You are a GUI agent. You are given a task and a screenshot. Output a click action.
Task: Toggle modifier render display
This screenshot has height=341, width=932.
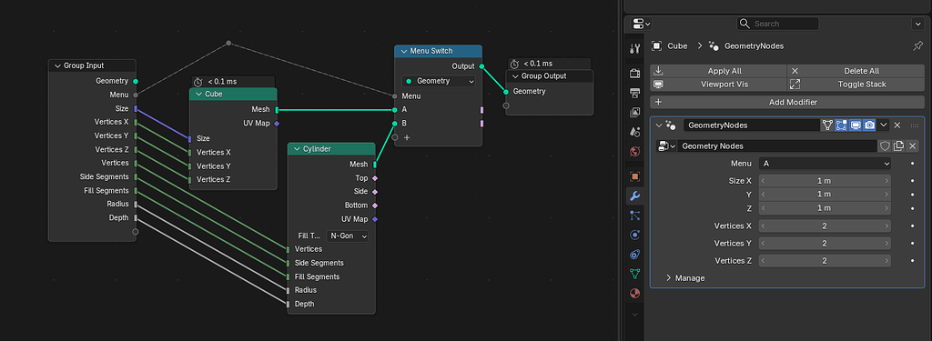pos(869,125)
